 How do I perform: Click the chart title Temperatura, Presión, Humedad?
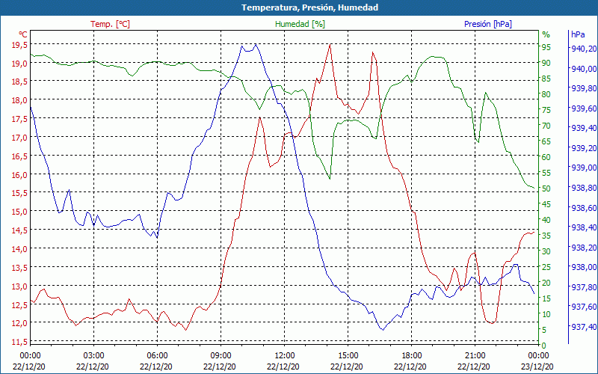[x=309, y=7]
